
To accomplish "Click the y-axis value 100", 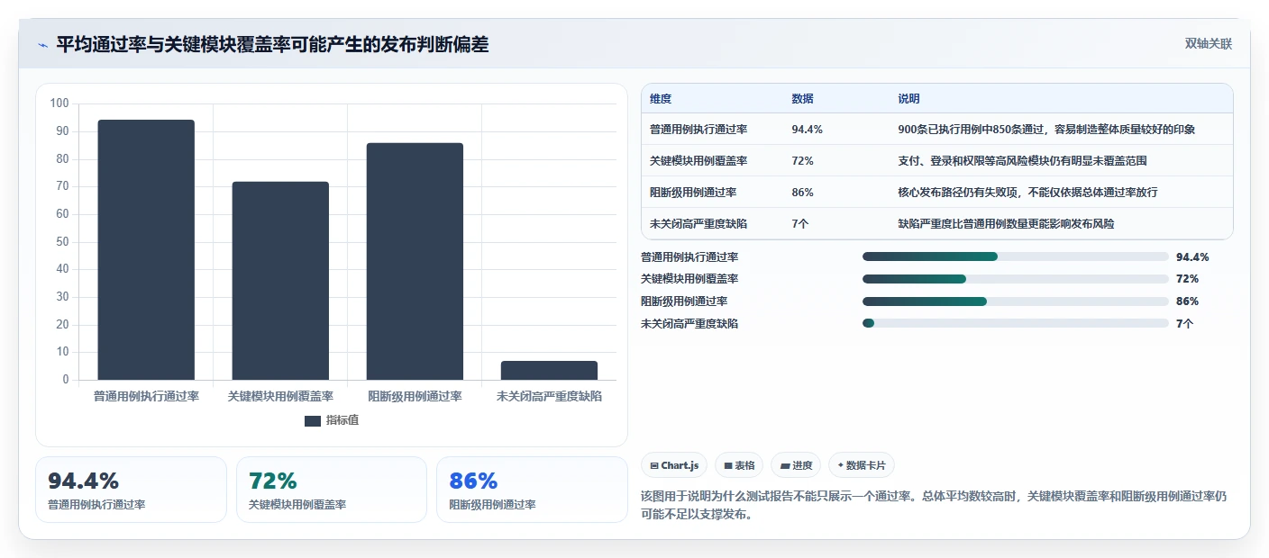I will click(x=59, y=103).
